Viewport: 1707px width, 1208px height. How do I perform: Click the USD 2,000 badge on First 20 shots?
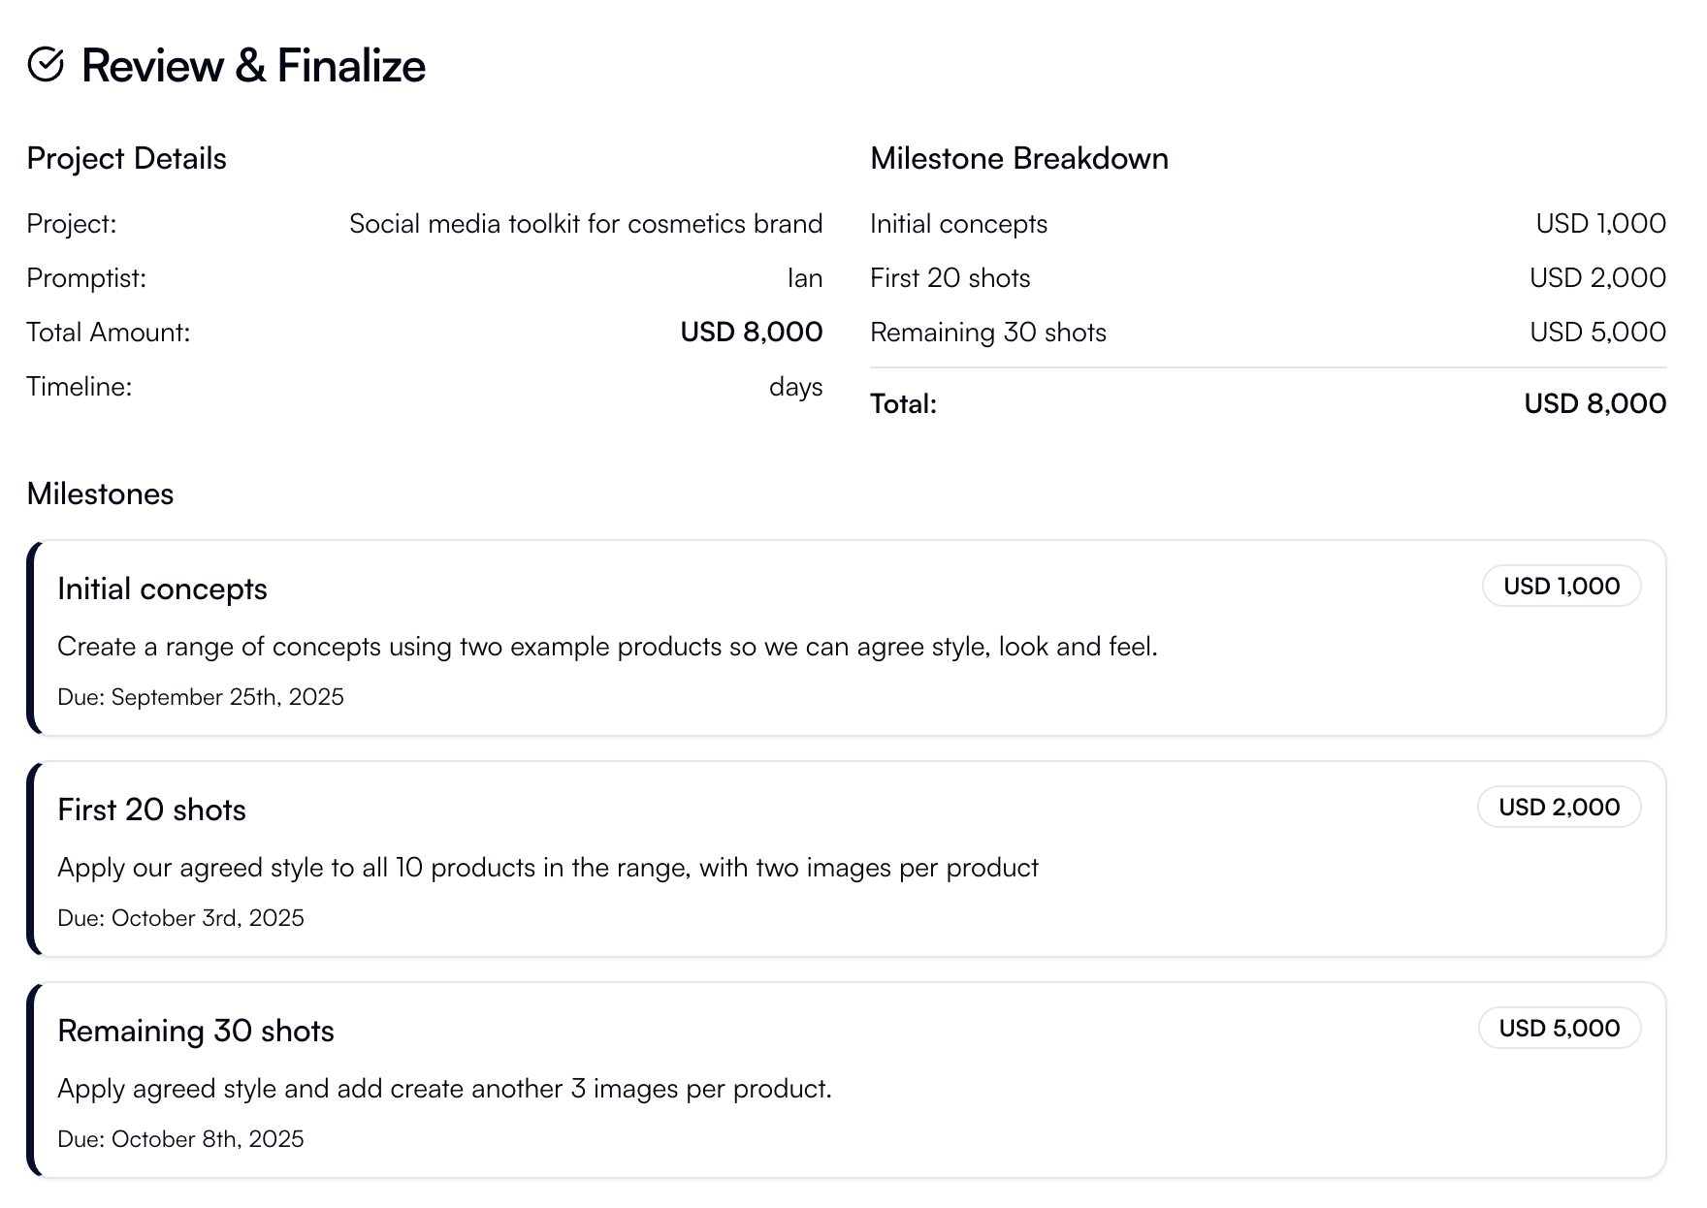pyautogui.click(x=1560, y=807)
